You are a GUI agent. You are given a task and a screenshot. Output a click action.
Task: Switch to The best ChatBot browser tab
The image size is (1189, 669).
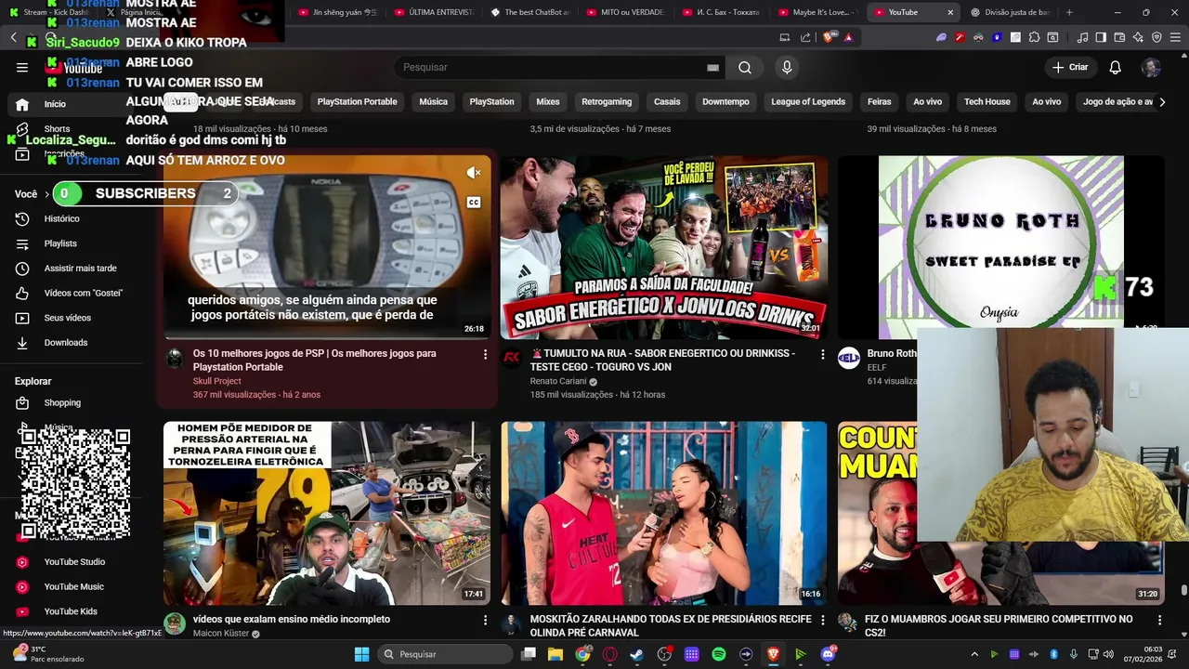tap(529, 12)
